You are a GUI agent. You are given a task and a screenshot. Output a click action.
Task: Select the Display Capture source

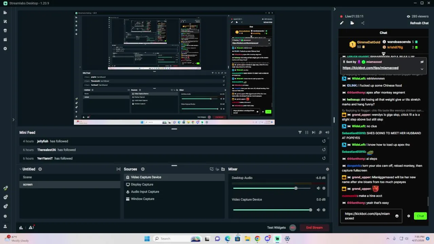pos(174,184)
